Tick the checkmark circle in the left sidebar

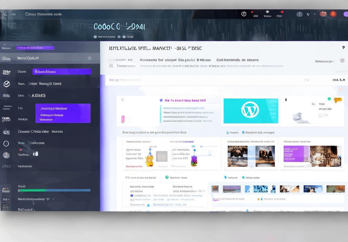click(x=7, y=84)
